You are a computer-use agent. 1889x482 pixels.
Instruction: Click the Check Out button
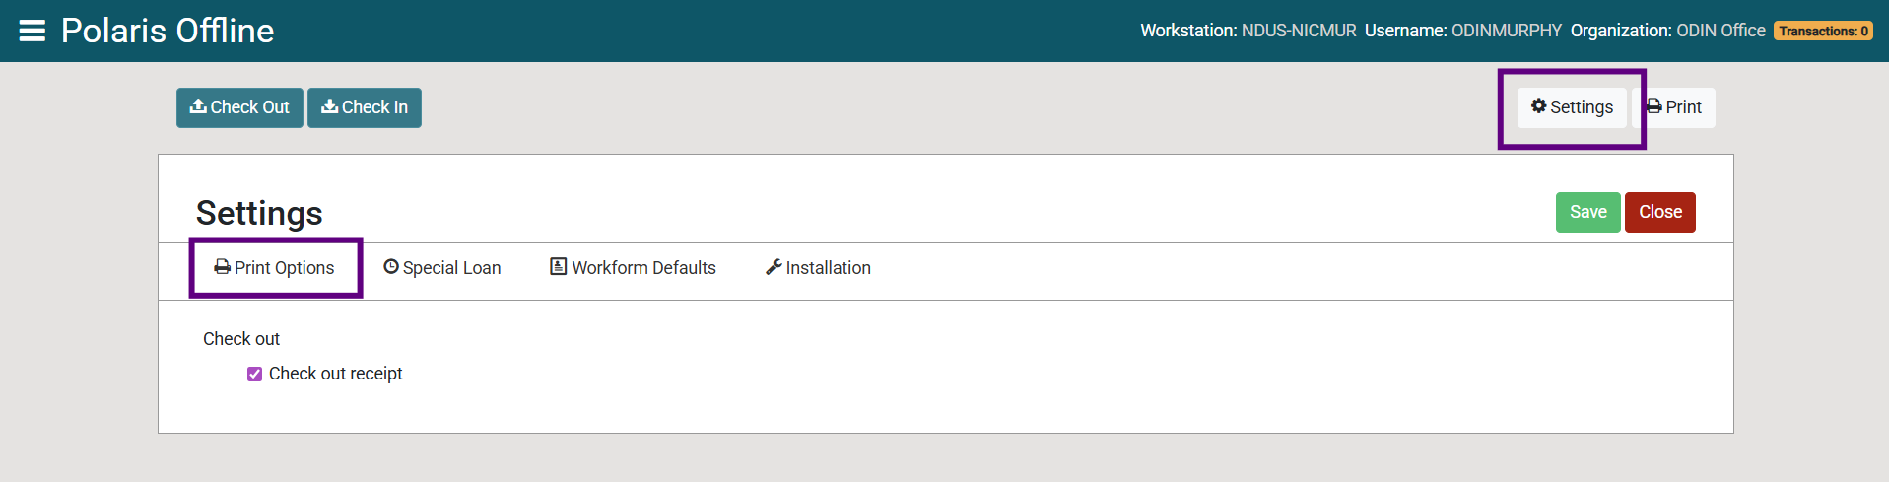239,107
